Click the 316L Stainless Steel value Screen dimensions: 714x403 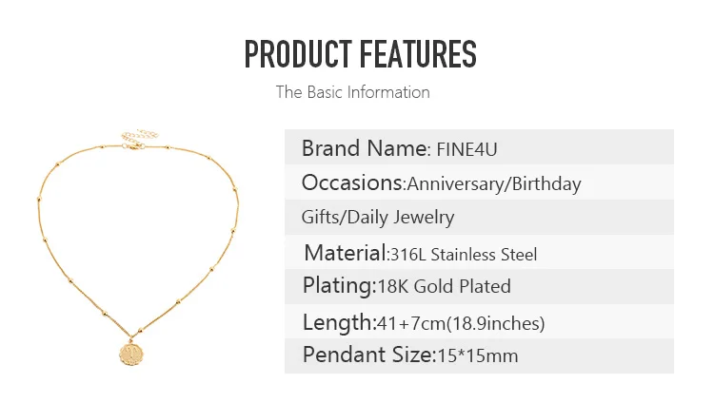coord(464,255)
